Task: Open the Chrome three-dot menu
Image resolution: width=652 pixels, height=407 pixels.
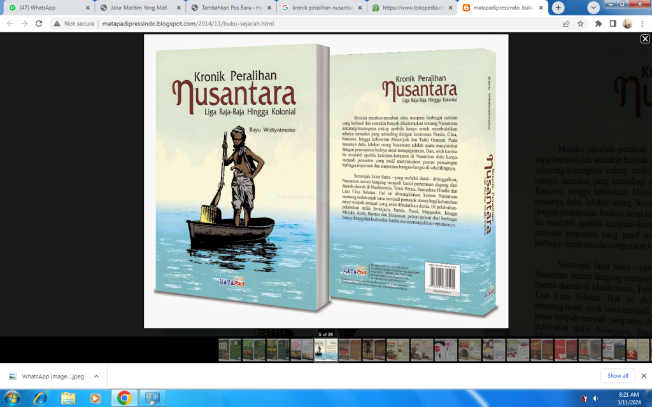Action: 642,24
